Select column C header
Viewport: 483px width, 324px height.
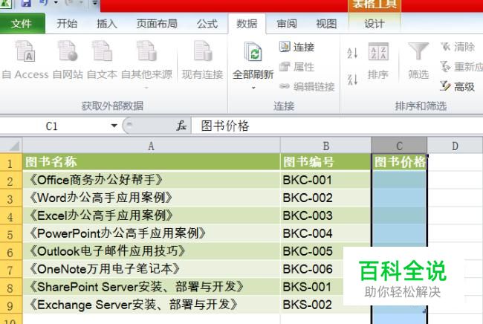click(399, 146)
